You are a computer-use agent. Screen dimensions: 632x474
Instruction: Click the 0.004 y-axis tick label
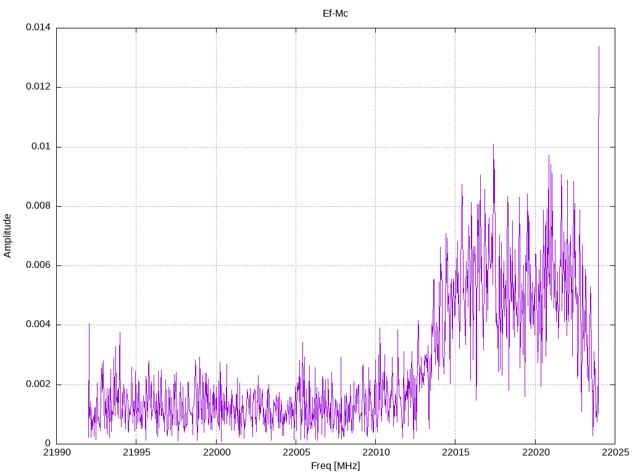[x=38, y=325]
